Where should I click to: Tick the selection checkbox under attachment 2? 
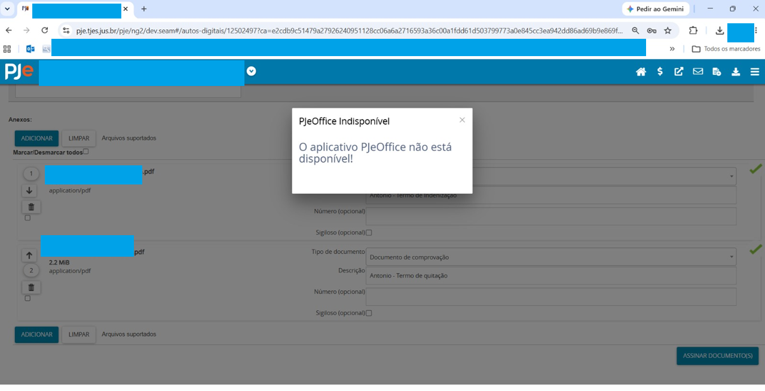[x=27, y=298]
